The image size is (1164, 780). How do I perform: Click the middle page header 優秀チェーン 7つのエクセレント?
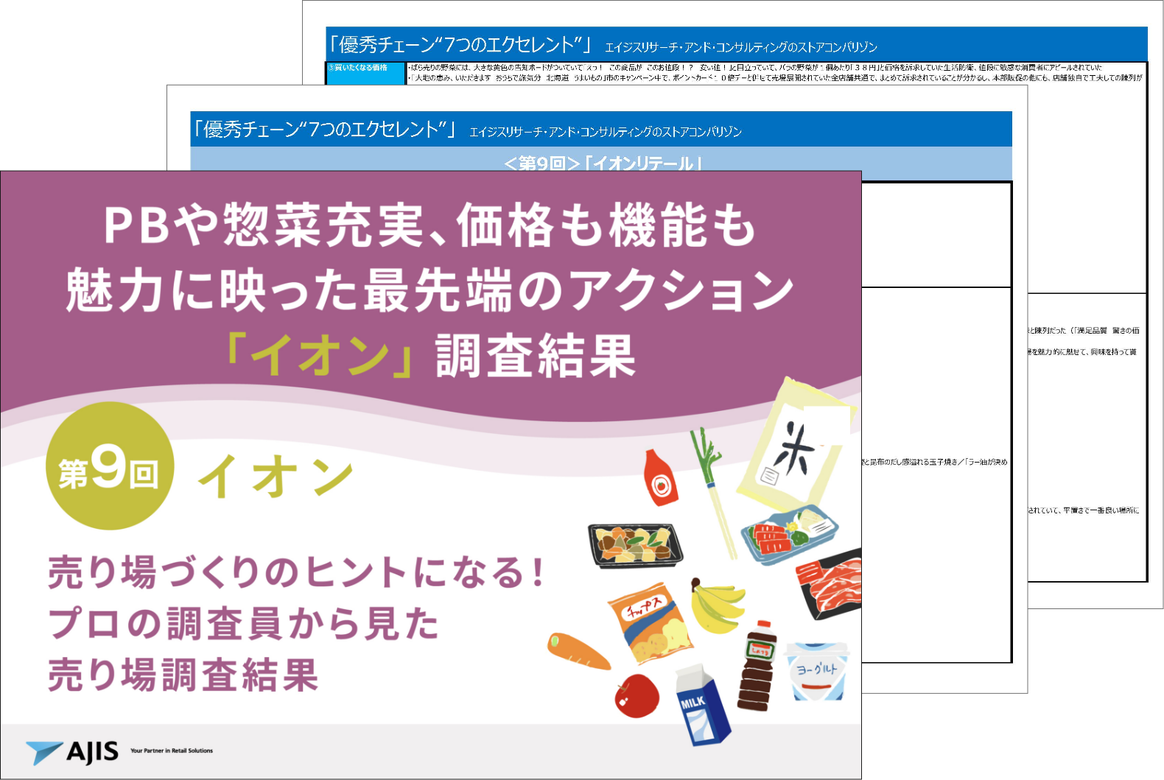pyautogui.click(x=324, y=129)
